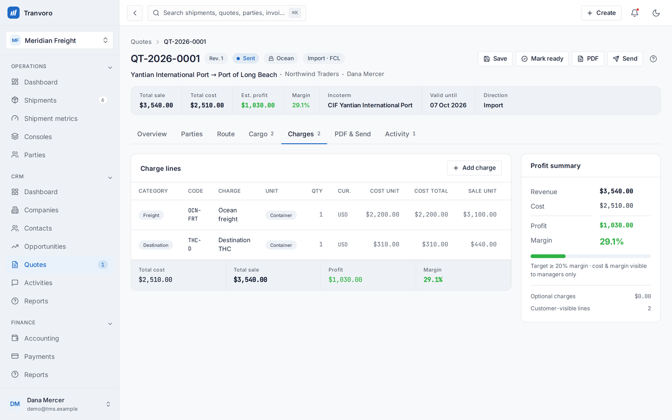Click the margin progress bar
This screenshot has height=420, width=672.
[x=591, y=256]
